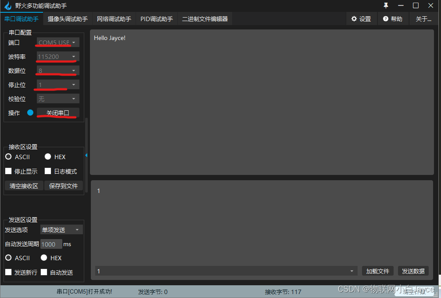Click 保存到文件 button
This screenshot has width=441, height=298.
(x=64, y=186)
